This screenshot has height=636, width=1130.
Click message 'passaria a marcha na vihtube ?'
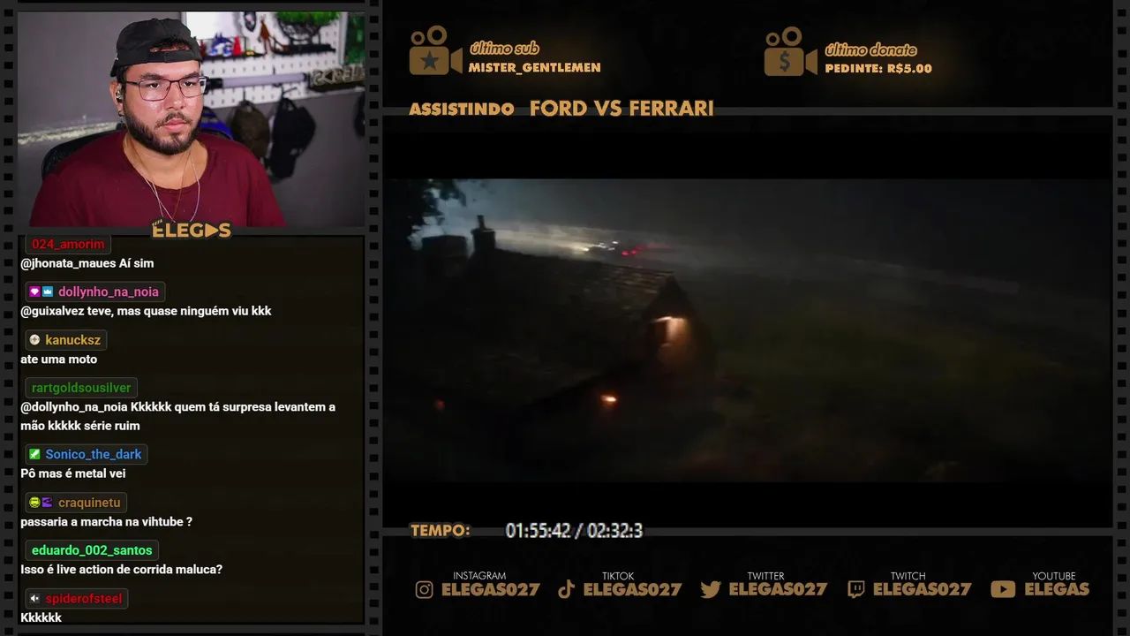click(106, 522)
